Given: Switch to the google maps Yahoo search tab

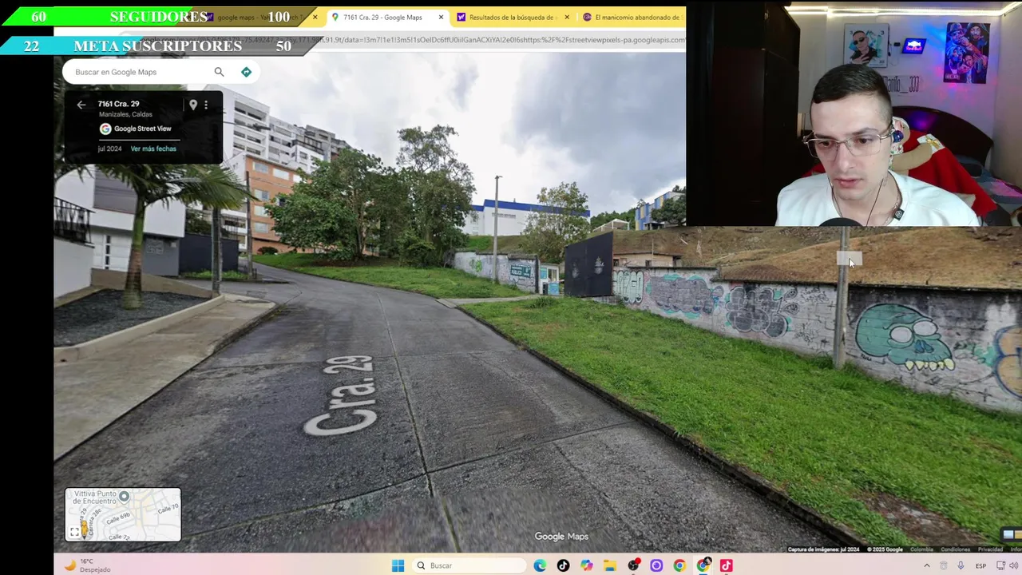Looking at the screenshot, I should (259, 17).
